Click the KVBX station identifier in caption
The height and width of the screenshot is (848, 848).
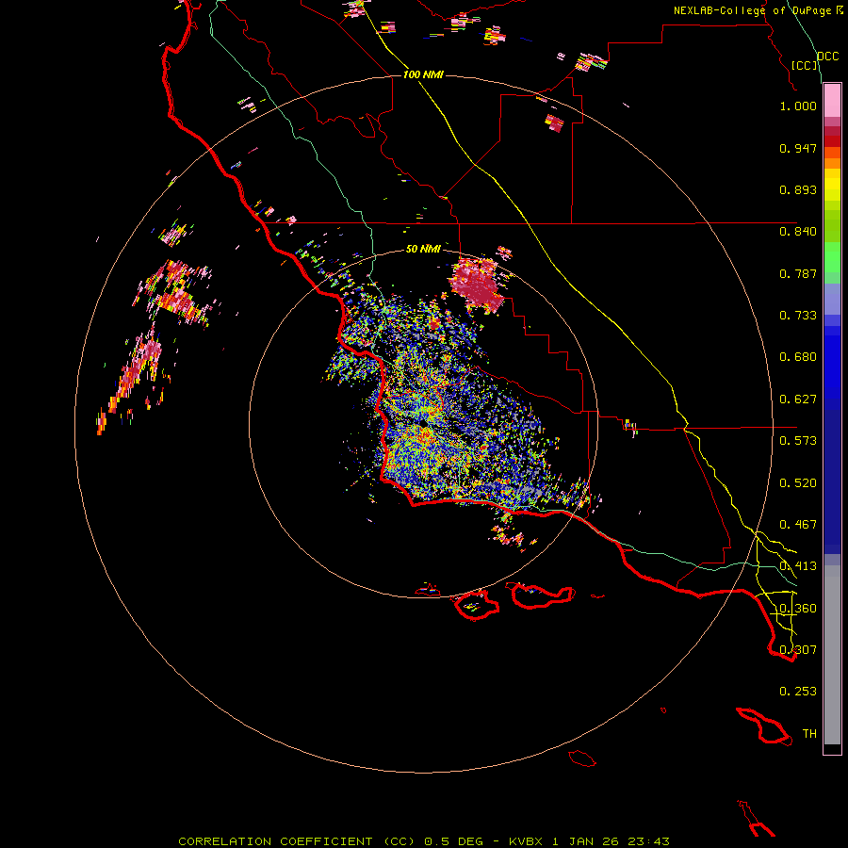coord(526,841)
